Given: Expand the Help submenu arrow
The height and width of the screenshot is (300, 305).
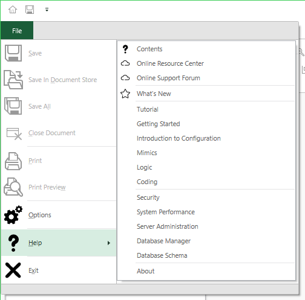Looking at the screenshot, I should click(x=109, y=243).
